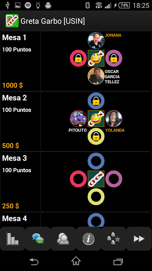Image resolution: width=152 pixels, height=271 pixels.
Task: Open the chat bubbles icon
Action: pos(38,238)
